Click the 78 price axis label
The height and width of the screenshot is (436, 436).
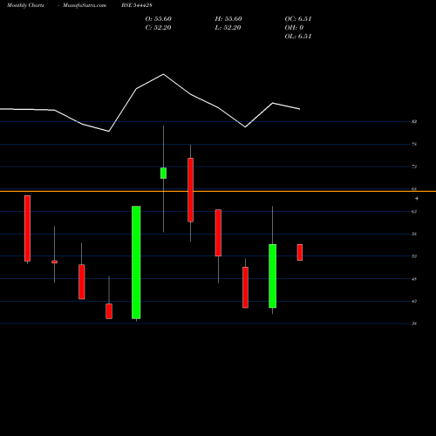tap(414, 144)
